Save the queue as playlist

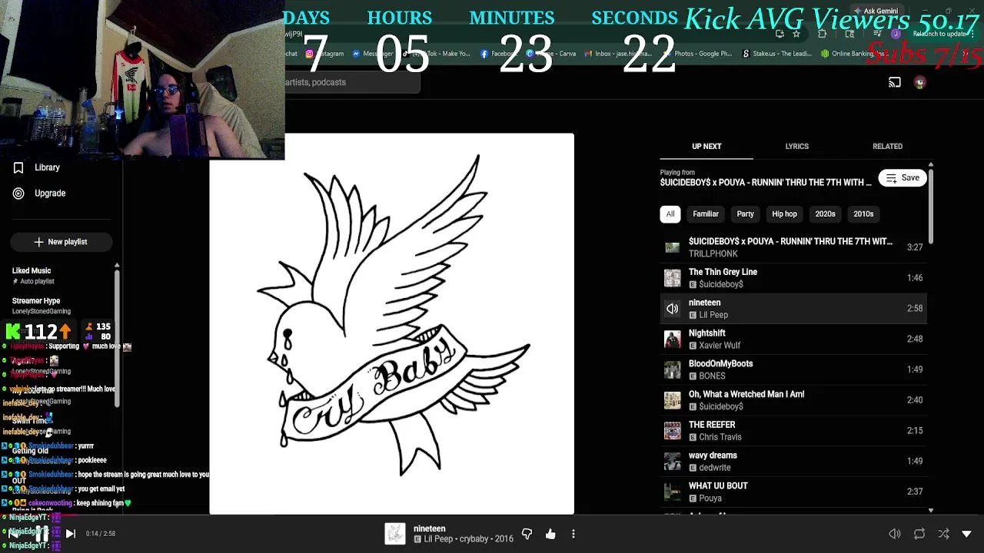click(x=903, y=178)
